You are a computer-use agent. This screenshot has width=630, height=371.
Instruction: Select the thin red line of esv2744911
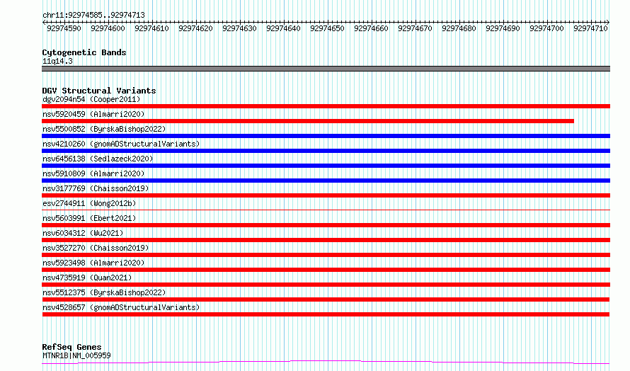coord(326,210)
